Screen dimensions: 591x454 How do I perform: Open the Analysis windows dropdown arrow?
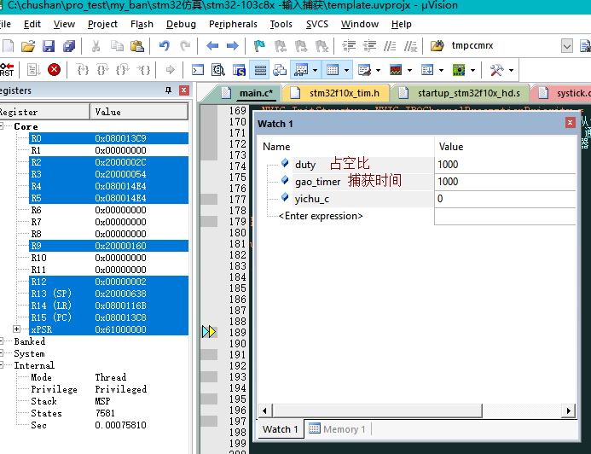[x=409, y=70]
